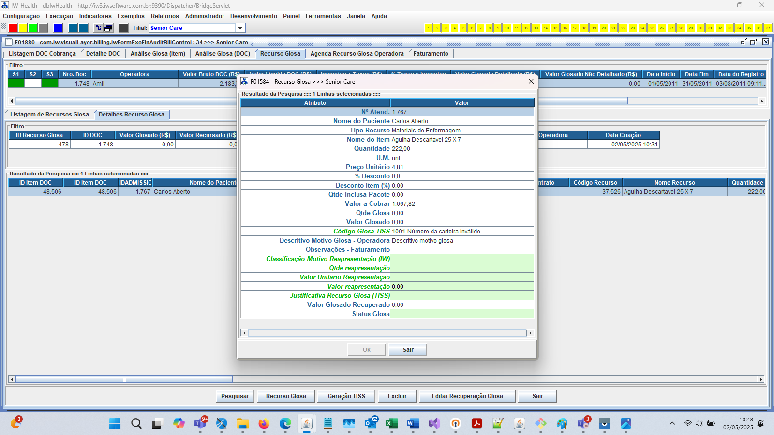This screenshot has width=774, height=435.
Task: Click the red status toolbar square
Action: tap(13, 28)
